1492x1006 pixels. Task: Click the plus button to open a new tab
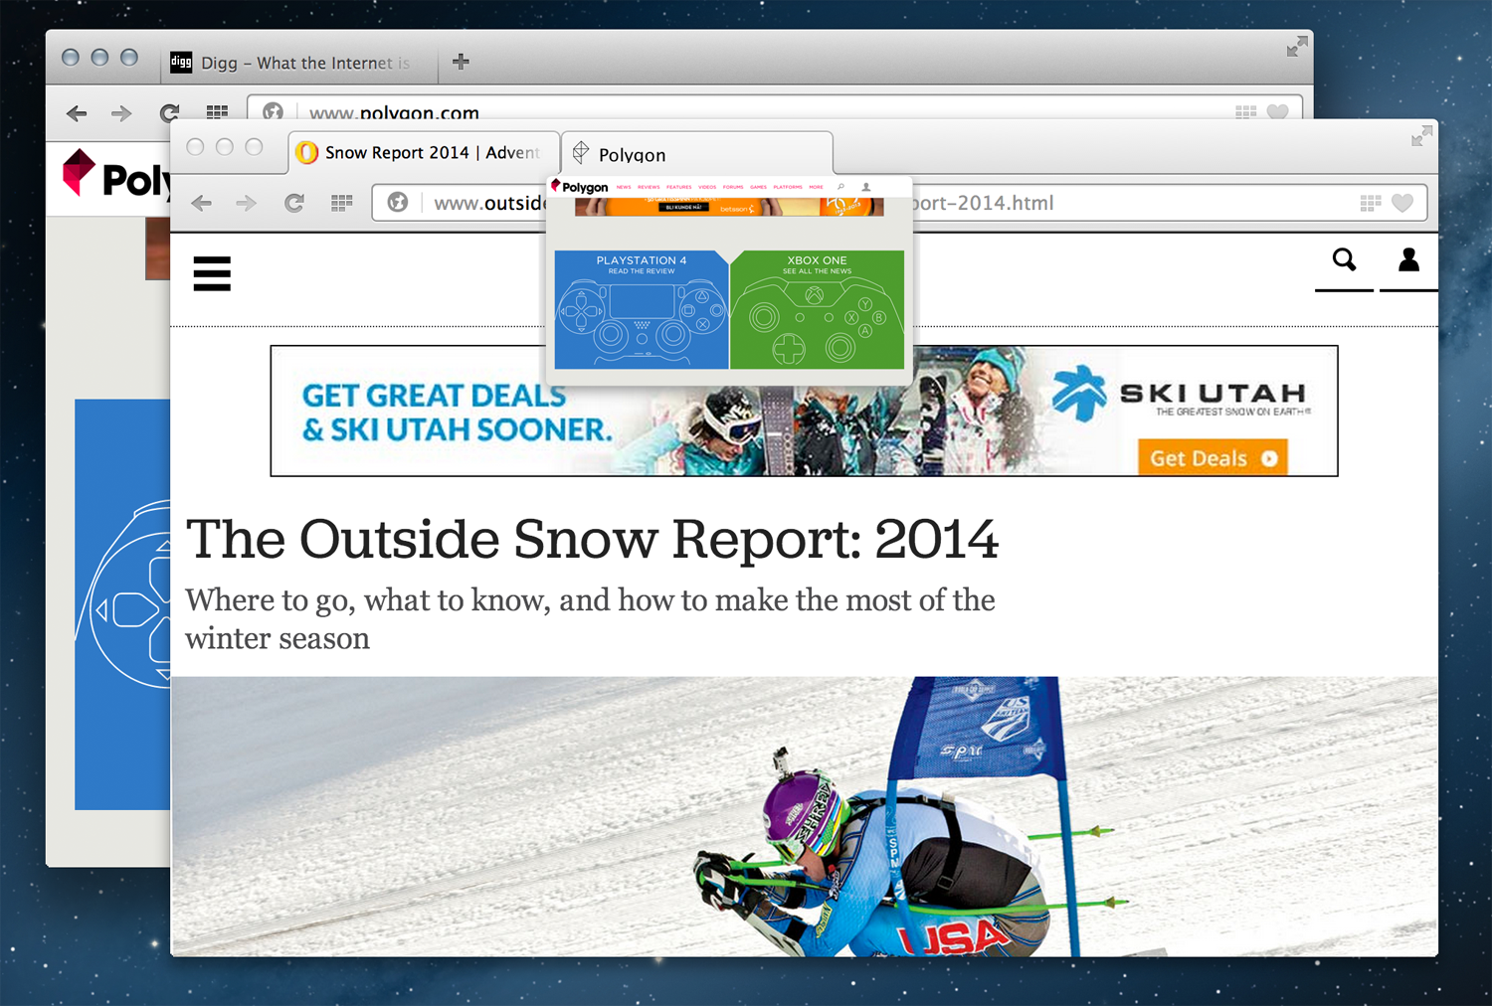461,62
